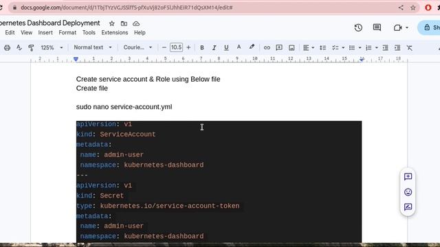Increase font size with plus button
440x247 pixels.
[x=188, y=47]
